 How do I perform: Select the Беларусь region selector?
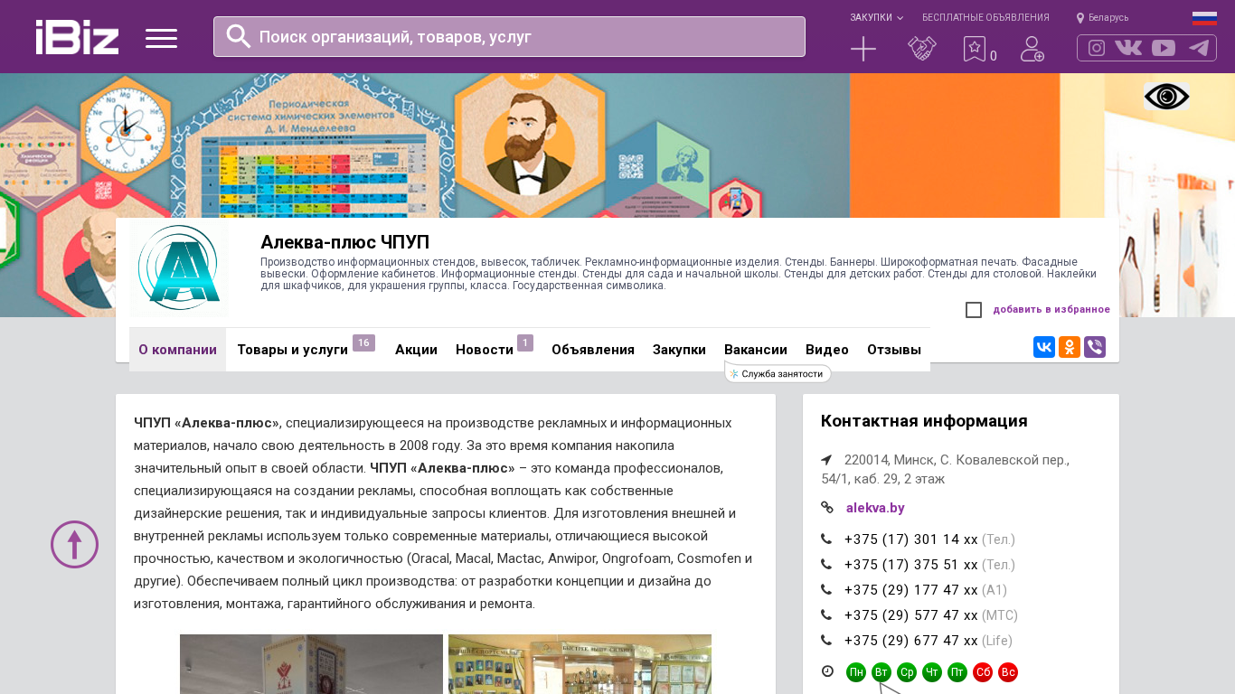tap(1102, 18)
